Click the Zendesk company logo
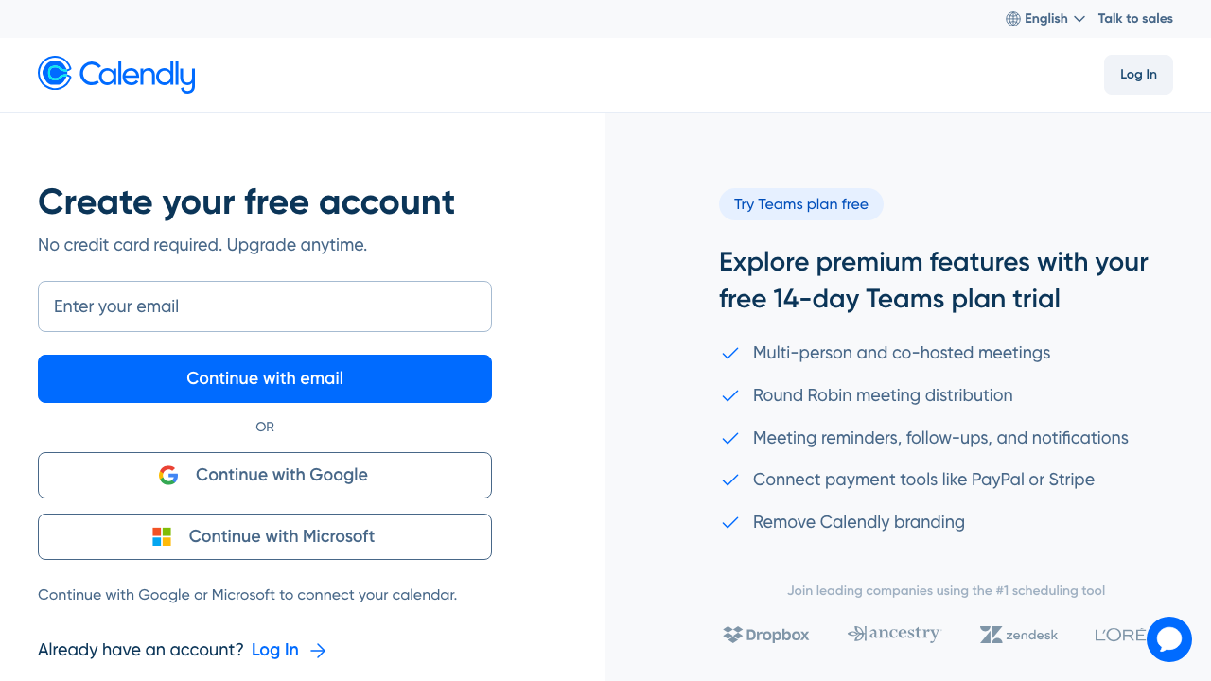 (x=1019, y=635)
